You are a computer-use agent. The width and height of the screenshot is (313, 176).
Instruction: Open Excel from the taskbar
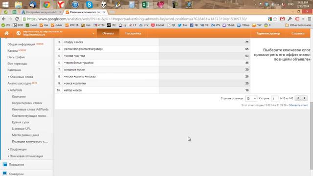146,4
